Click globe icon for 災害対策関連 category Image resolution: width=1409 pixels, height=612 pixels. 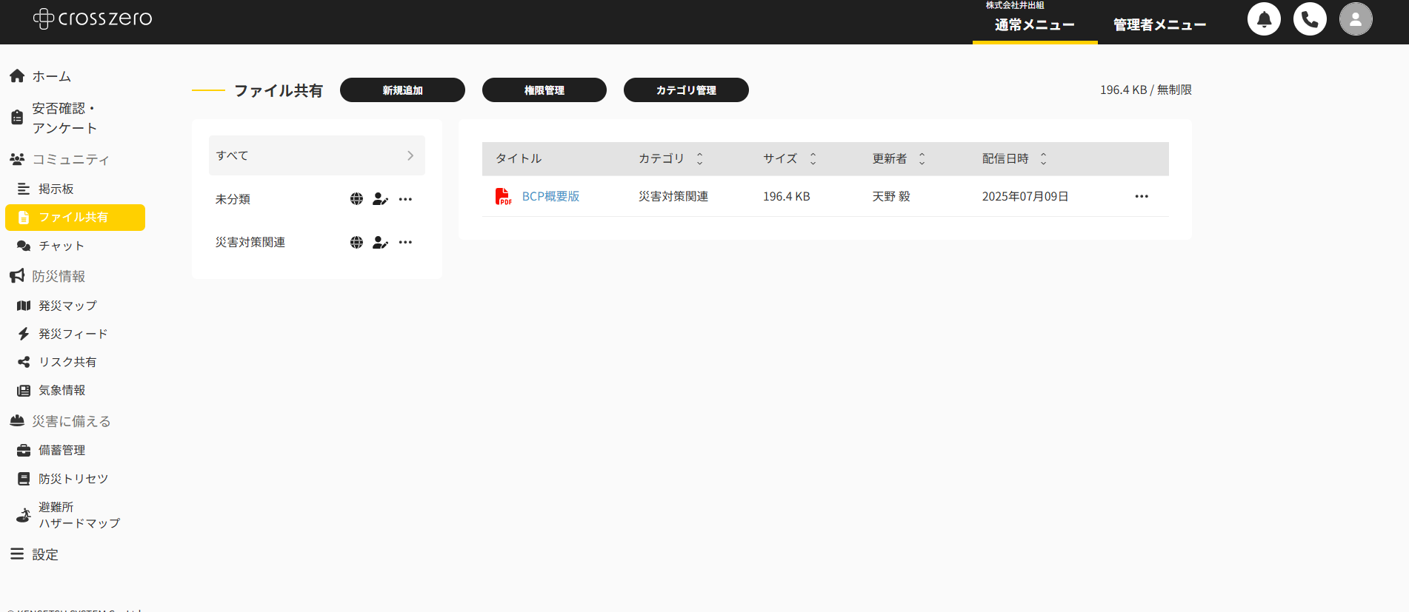pos(356,242)
